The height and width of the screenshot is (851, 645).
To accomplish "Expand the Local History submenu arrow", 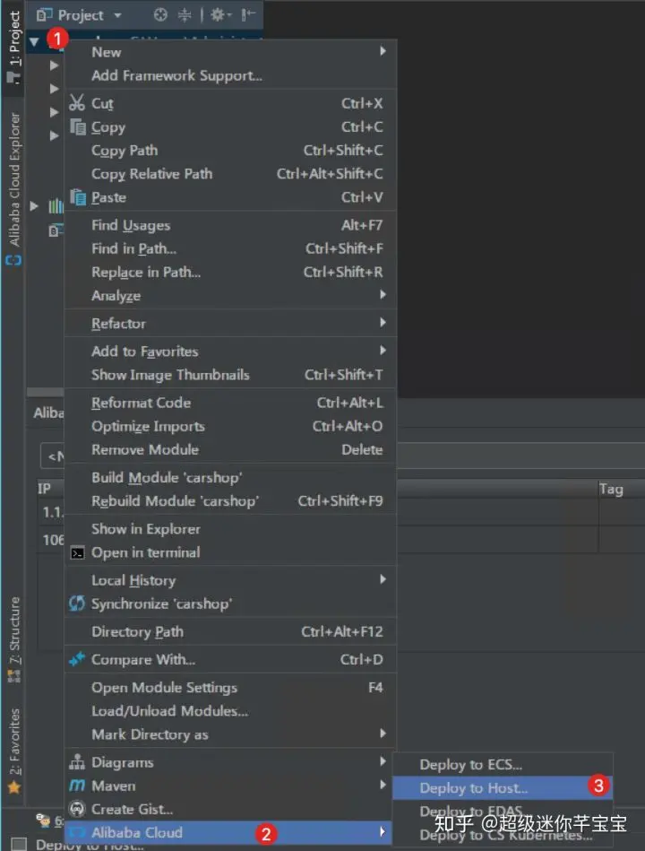I will pyautogui.click(x=383, y=579).
